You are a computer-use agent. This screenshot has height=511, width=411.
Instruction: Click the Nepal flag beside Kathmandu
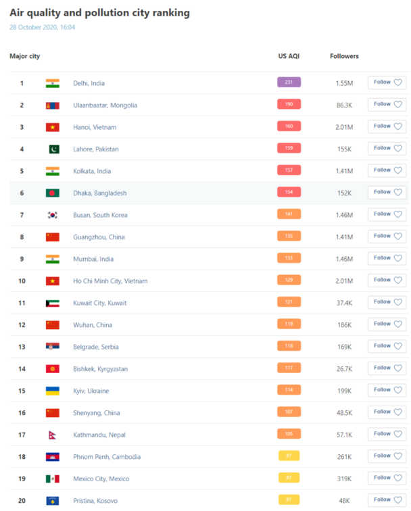[53, 435]
